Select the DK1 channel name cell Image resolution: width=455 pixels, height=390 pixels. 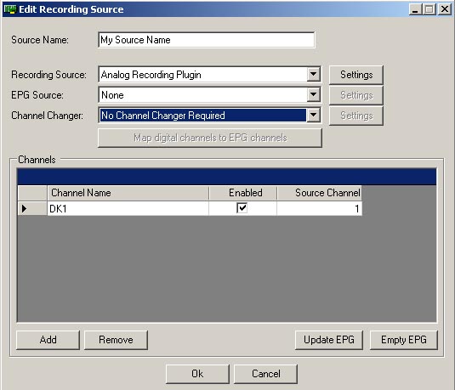point(128,208)
